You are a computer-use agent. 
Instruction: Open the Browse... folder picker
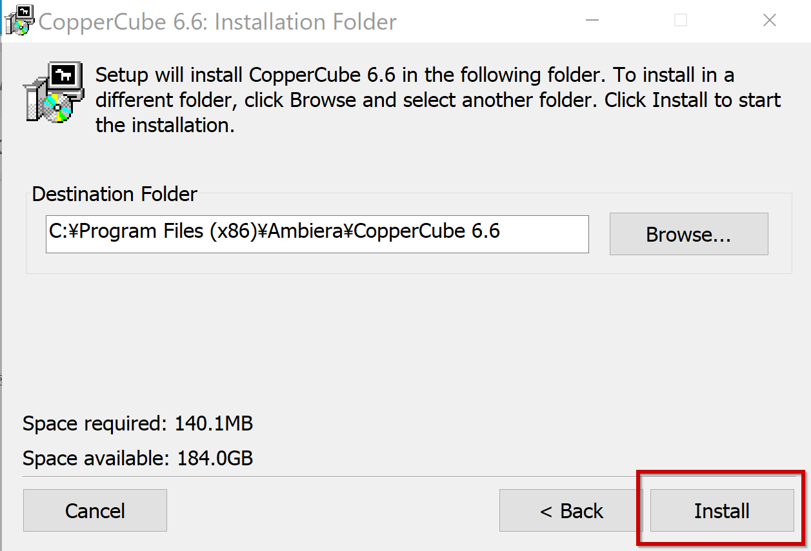pyautogui.click(x=688, y=235)
